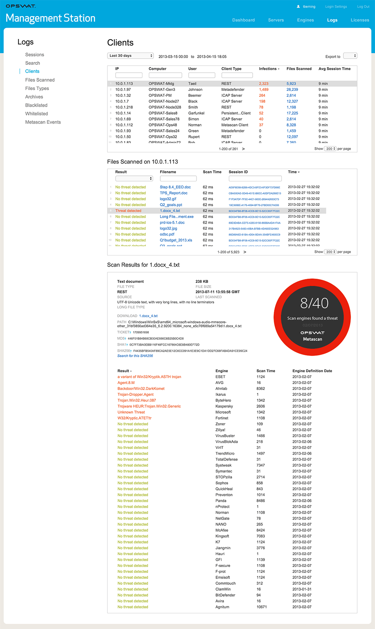Select Clients in Logs sidebar
The width and height of the screenshot is (375, 629).
[32, 72]
